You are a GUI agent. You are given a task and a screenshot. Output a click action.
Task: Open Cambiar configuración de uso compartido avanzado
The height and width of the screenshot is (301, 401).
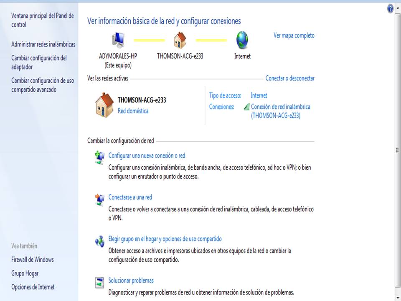(x=43, y=85)
